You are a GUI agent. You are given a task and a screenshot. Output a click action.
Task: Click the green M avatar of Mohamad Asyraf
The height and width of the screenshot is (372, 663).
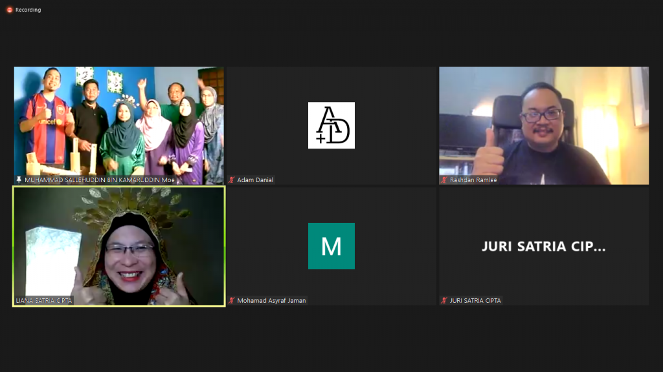click(x=331, y=246)
